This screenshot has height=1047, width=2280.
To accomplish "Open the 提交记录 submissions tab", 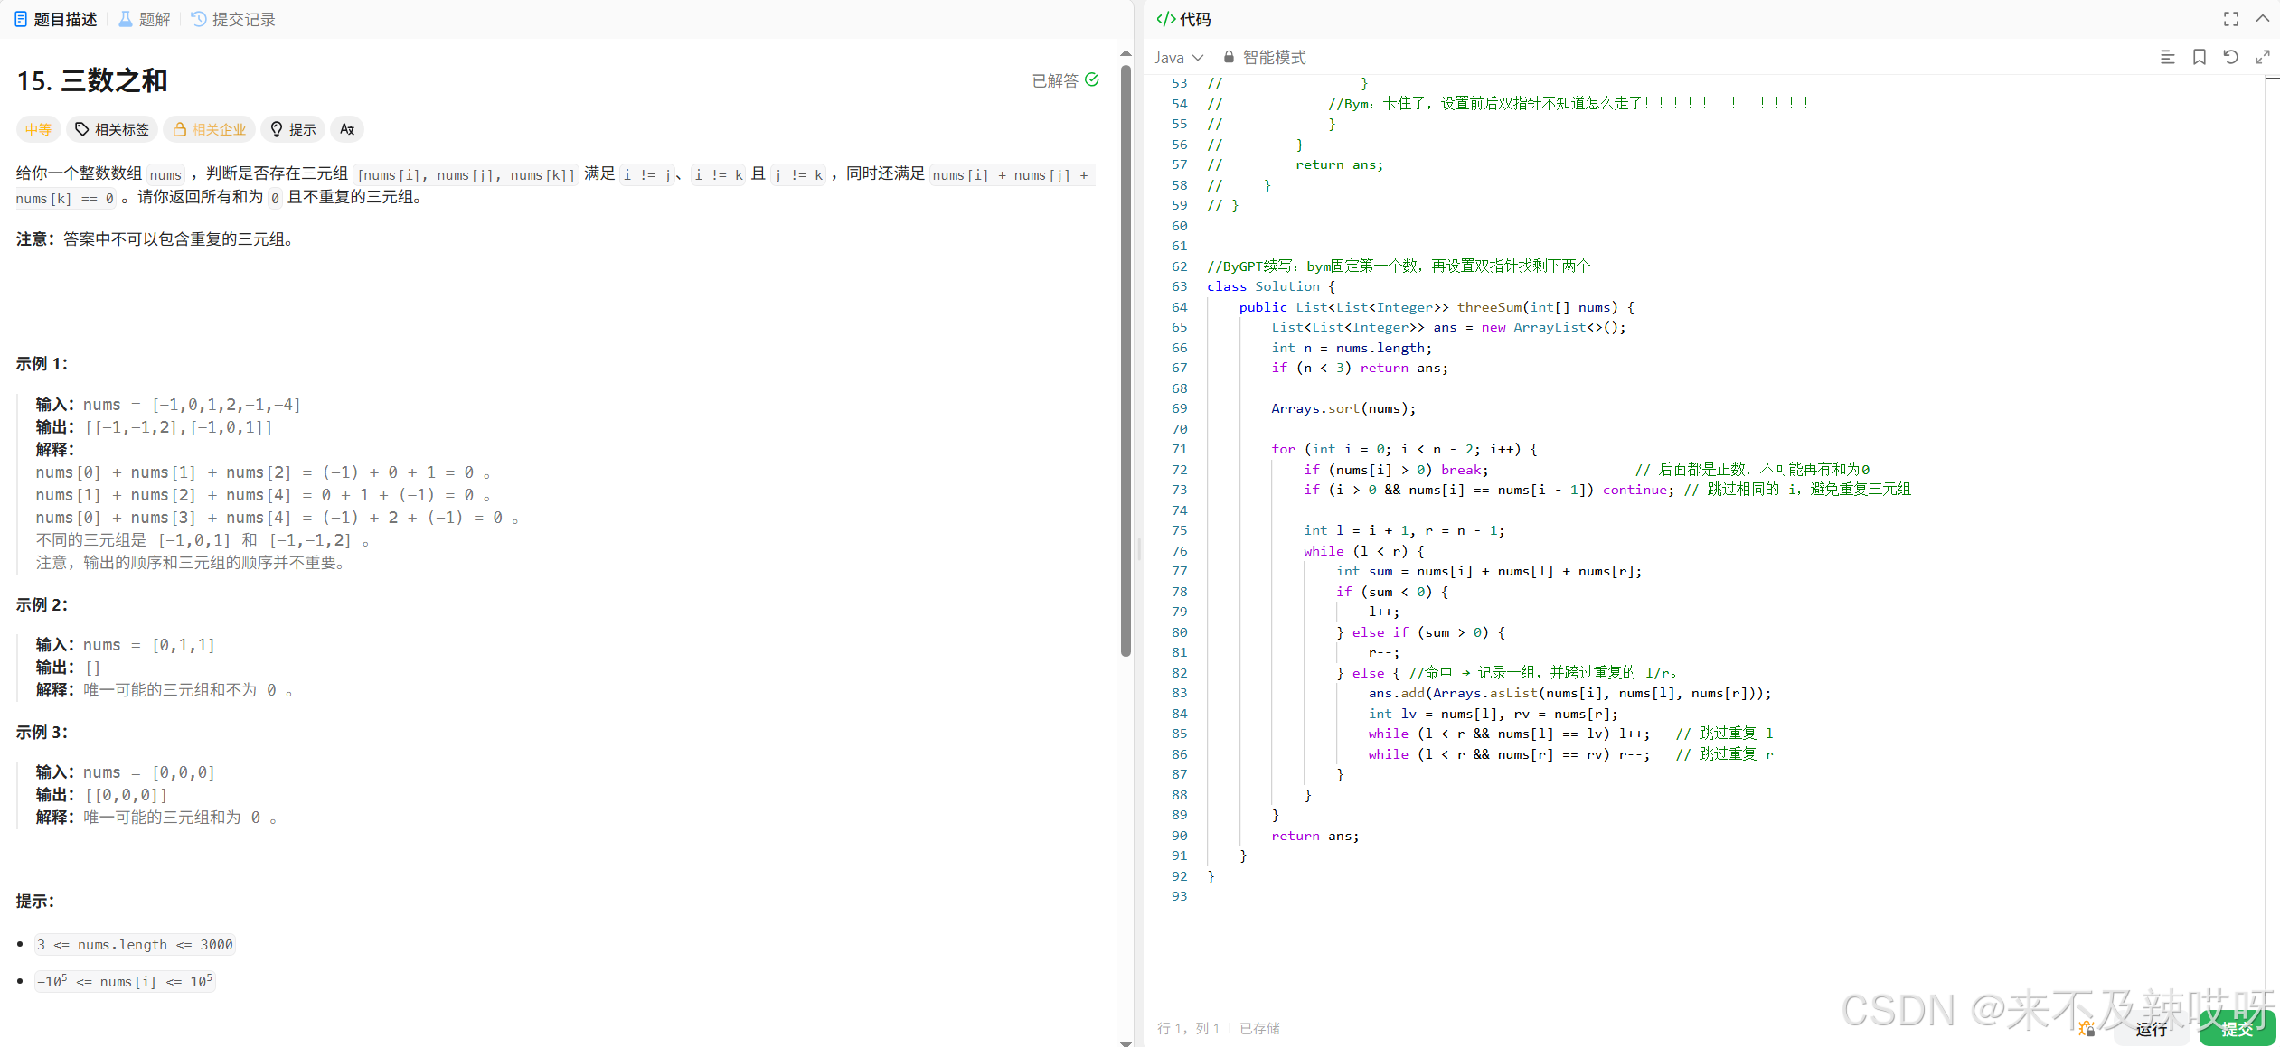I will tap(233, 19).
